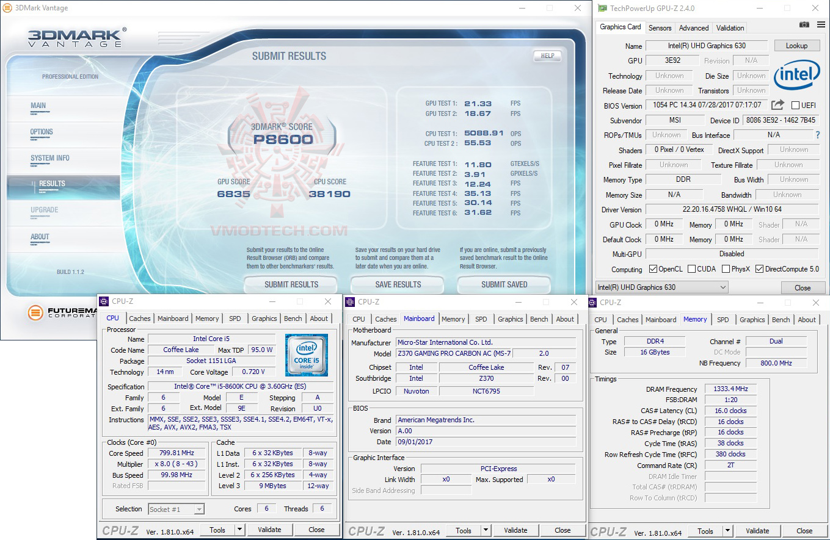Enable the UEFI checkbox
The width and height of the screenshot is (830, 540).
tap(795, 106)
